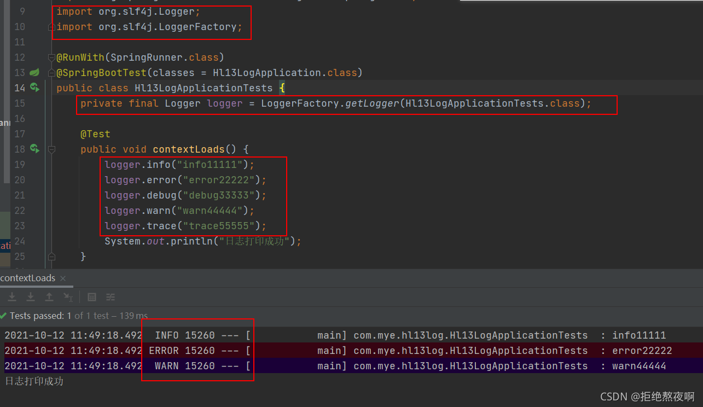Click the Spring leaf gutter icon at line 13
The image size is (703, 407).
tap(34, 72)
